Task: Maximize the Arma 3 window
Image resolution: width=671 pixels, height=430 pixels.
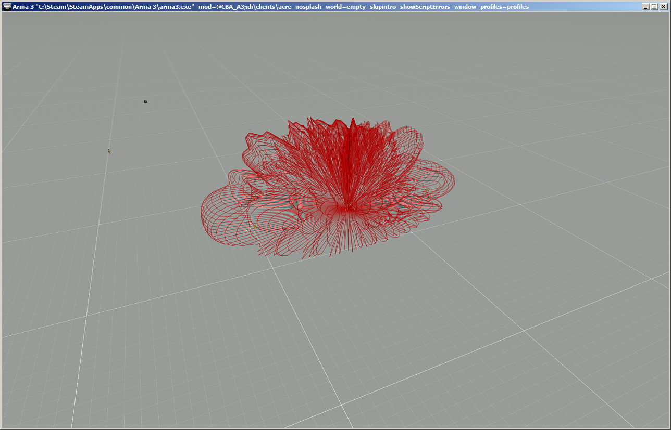Action: [654, 7]
